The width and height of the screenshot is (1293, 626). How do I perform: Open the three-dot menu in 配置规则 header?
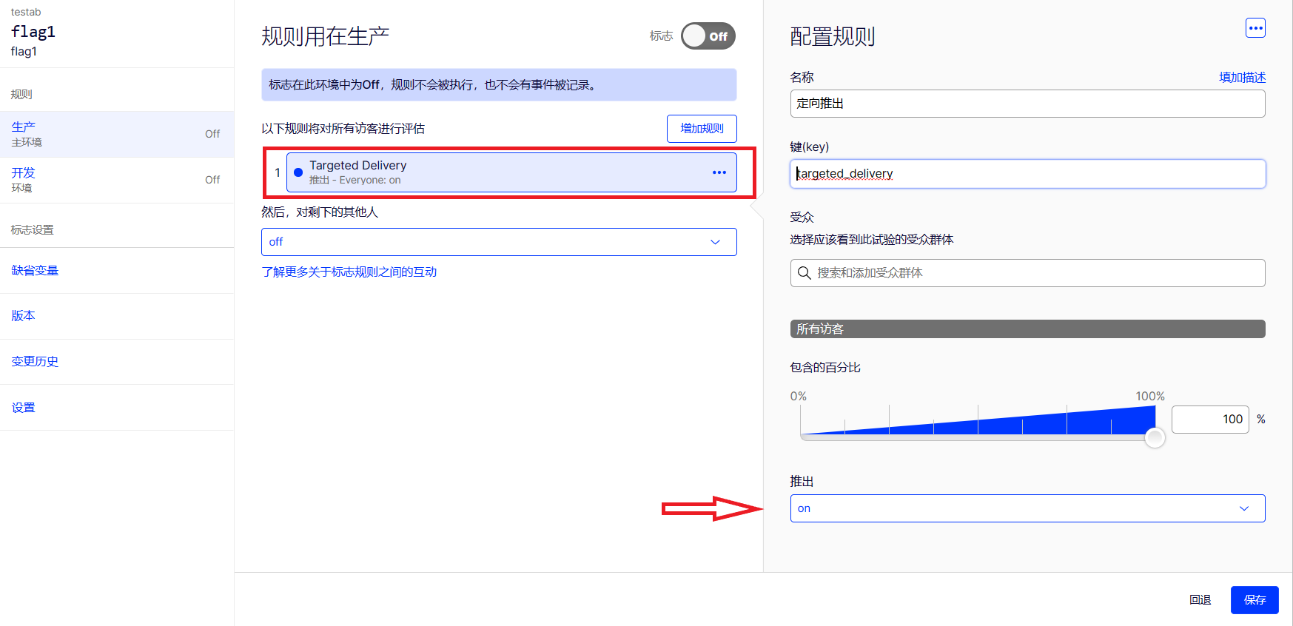[x=1255, y=28]
